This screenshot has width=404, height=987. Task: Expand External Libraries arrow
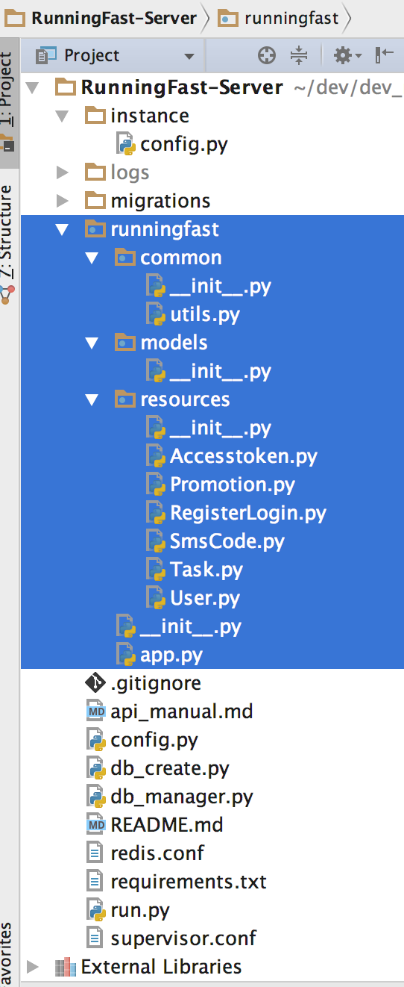click(x=33, y=967)
